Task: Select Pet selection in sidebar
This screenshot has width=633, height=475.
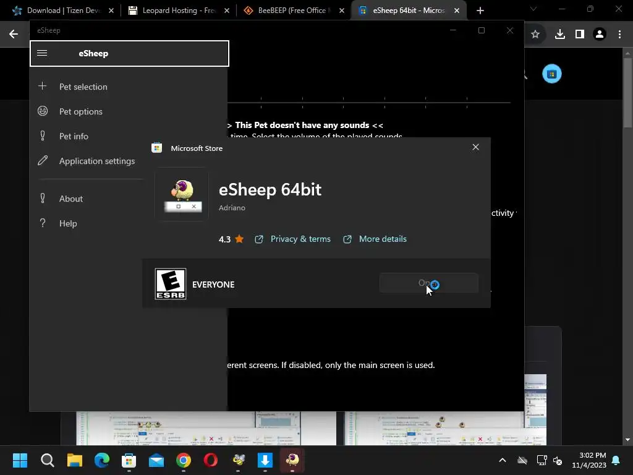Action: (83, 87)
